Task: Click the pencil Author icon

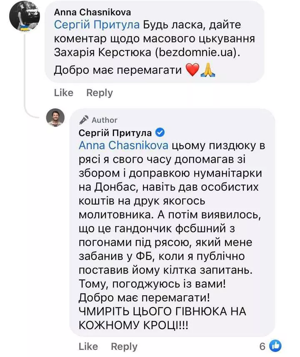Action: [84, 120]
